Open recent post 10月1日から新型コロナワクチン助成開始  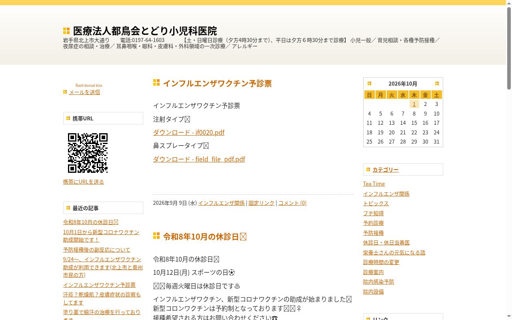[x=101, y=236]
